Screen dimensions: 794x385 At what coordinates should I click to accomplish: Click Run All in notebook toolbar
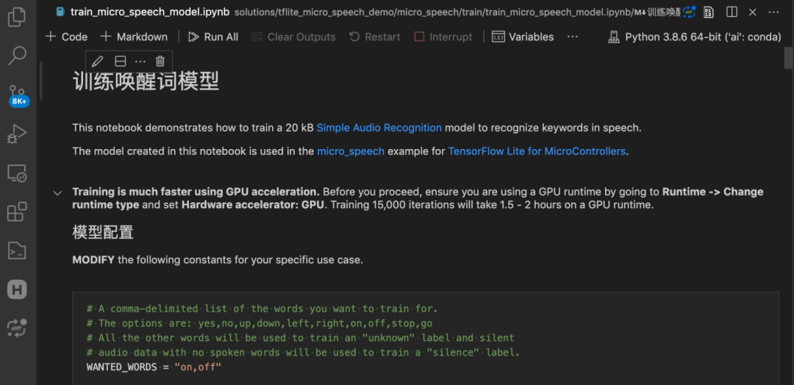point(213,37)
